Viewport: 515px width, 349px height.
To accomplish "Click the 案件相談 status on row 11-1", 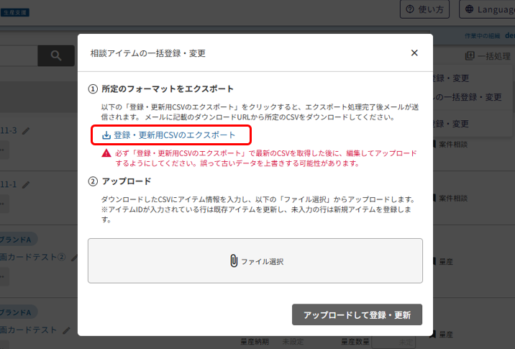I will point(453,196).
